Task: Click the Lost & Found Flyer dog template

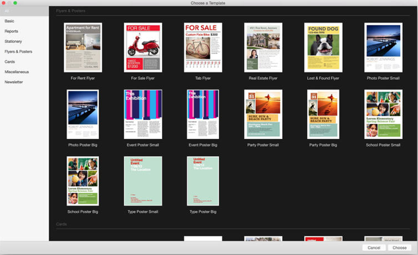Action: coord(323,47)
